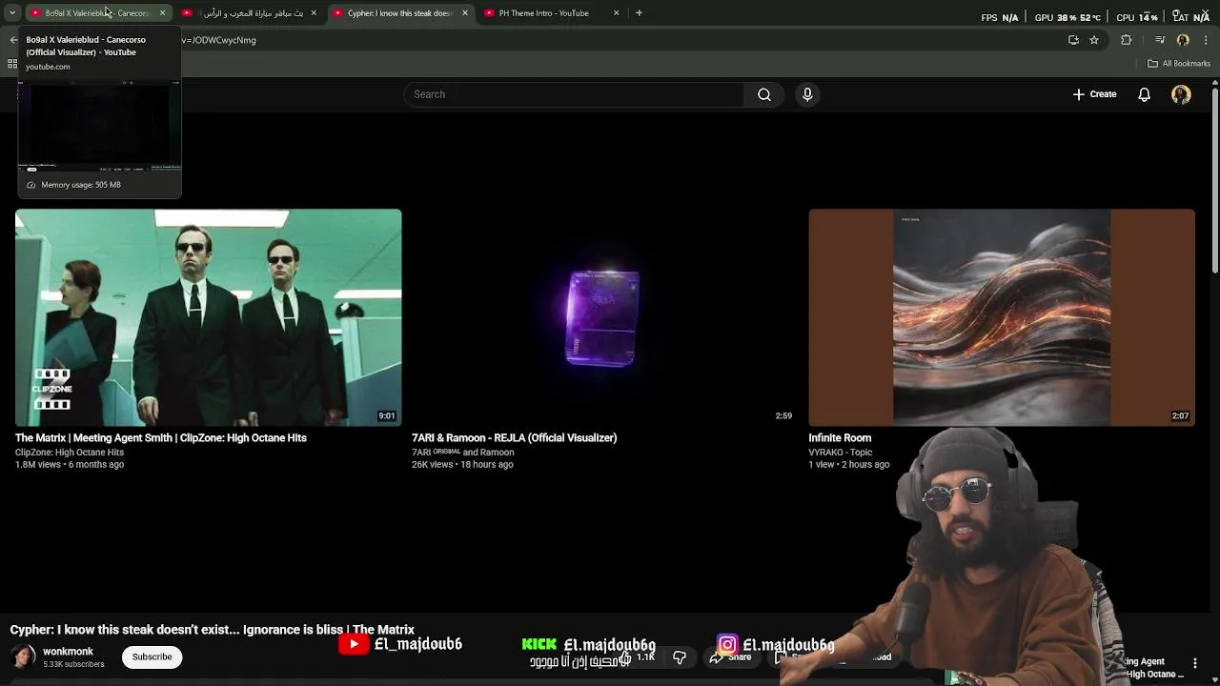The width and height of the screenshot is (1220, 686).
Task: Share the video with the Share button
Action: coord(732,657)
